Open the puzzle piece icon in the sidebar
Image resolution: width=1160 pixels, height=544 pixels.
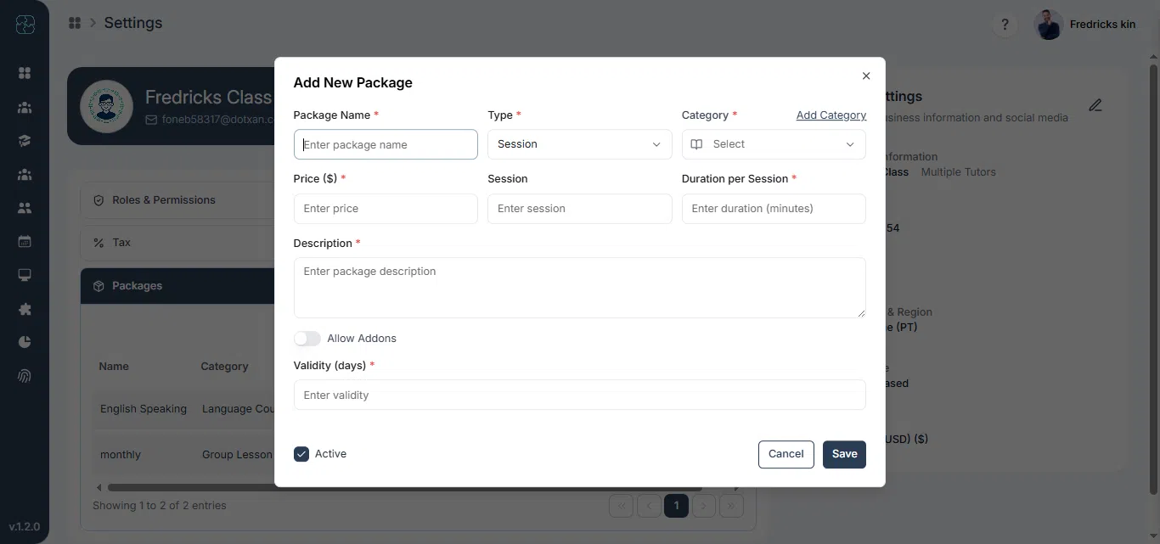(x=25, y=309)
